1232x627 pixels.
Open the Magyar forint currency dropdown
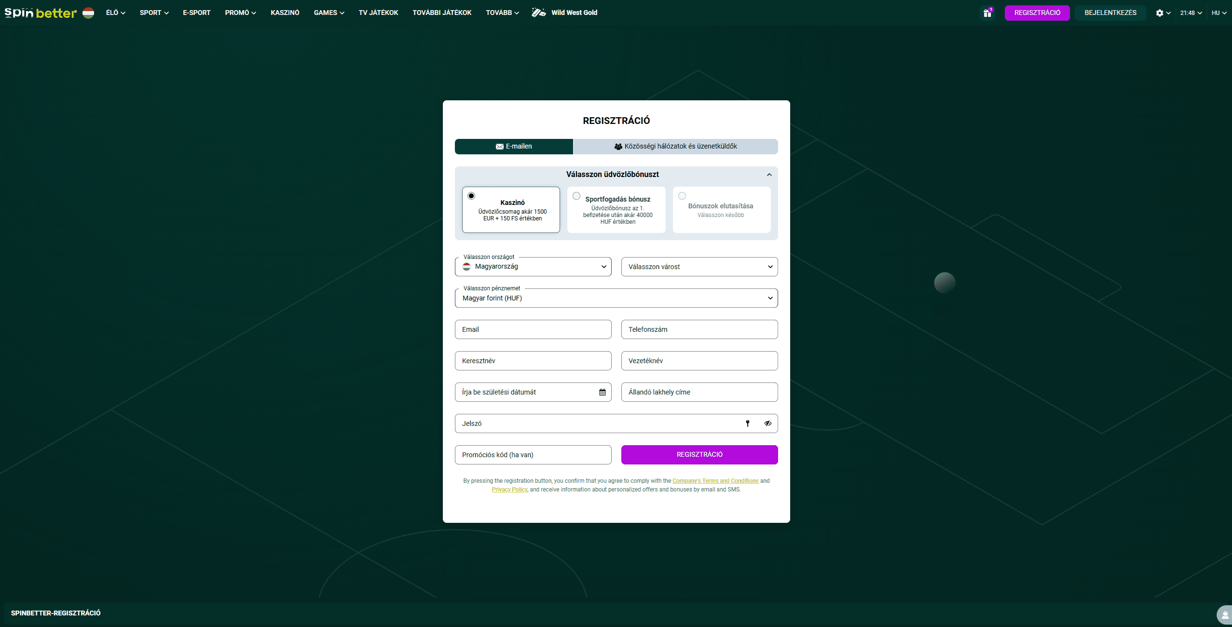click(616, 298)
